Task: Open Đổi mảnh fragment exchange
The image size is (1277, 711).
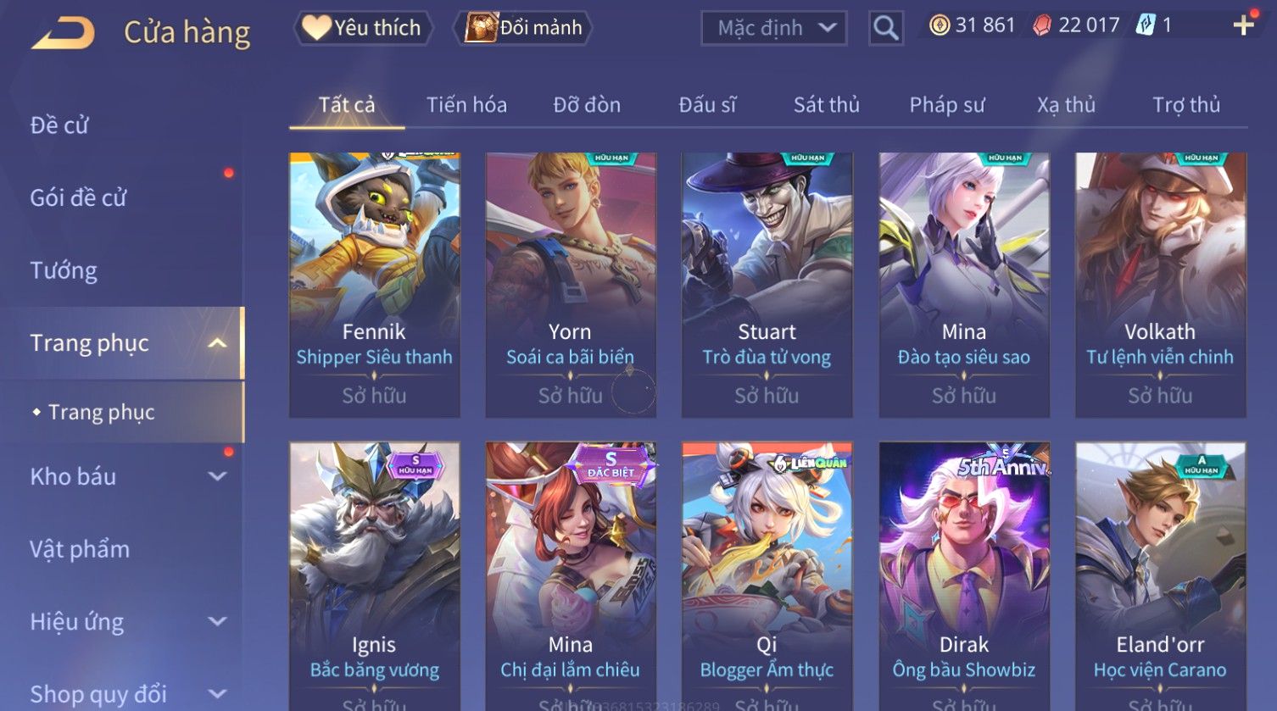Action: (522, 28)
